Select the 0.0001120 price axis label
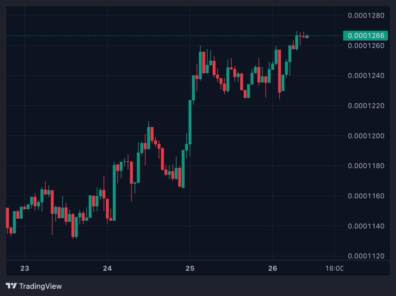The width and height of the screenshot is (396, 296). (x=366, y=256)
